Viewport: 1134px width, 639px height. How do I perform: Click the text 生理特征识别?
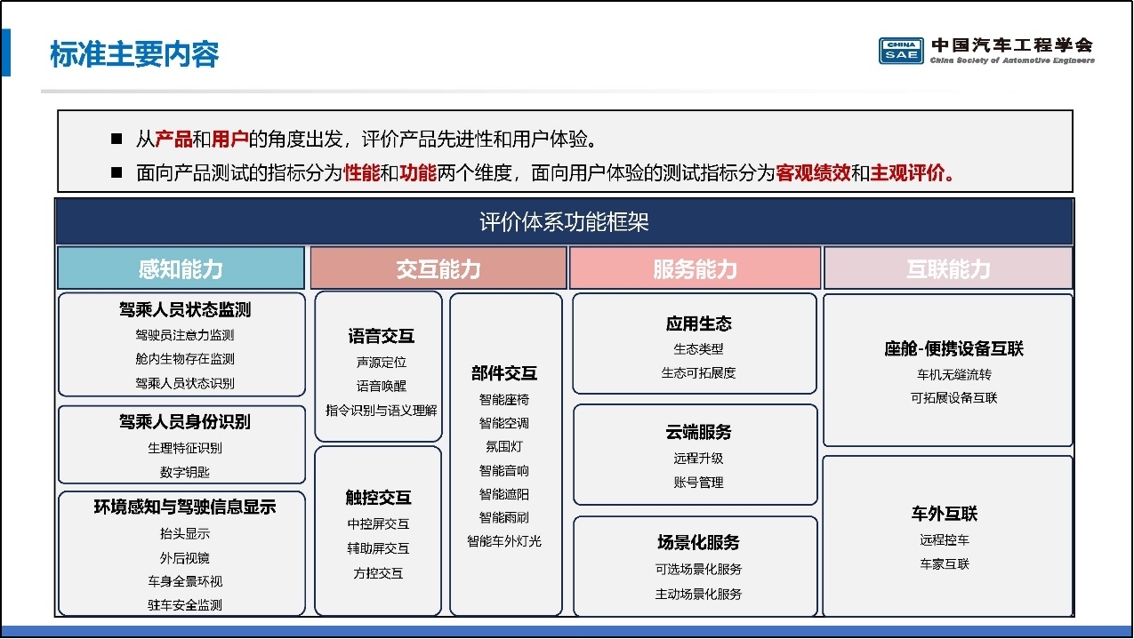(185, 448)
